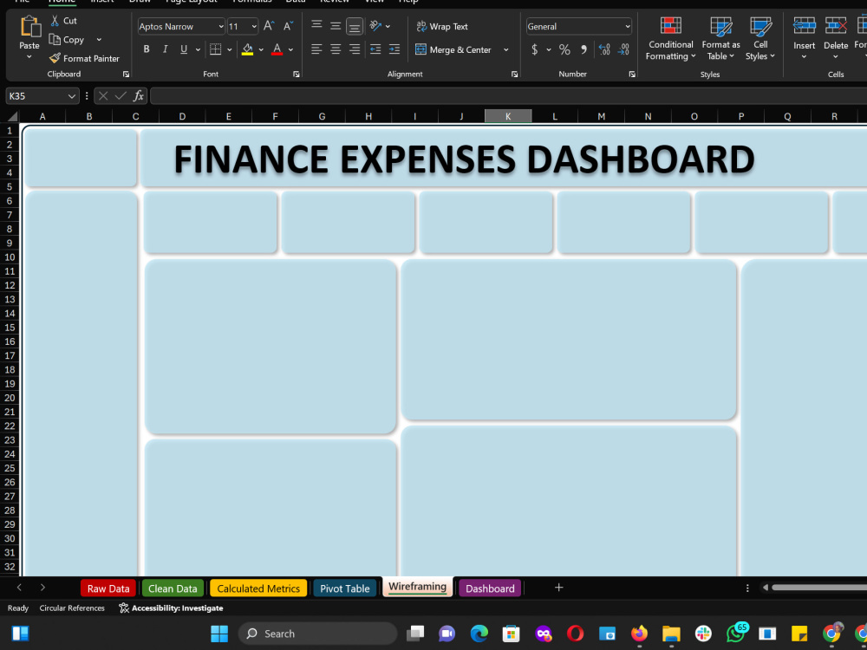The width and height of the screenshot is (867, 650).
Task: Go to the Dashboard sheet tab
Action: 490,588
